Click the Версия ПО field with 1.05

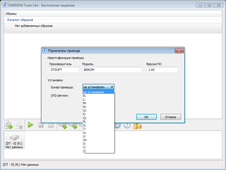click(x=162, y=70)
